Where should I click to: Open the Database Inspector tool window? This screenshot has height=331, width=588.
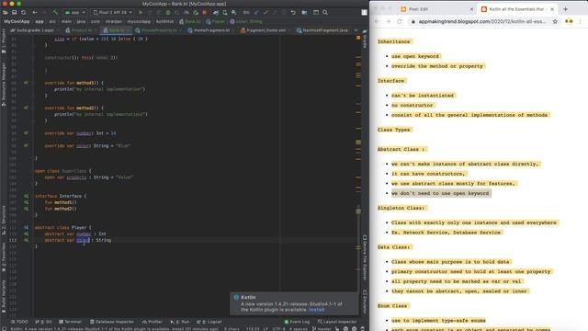(x=112, y=322)
